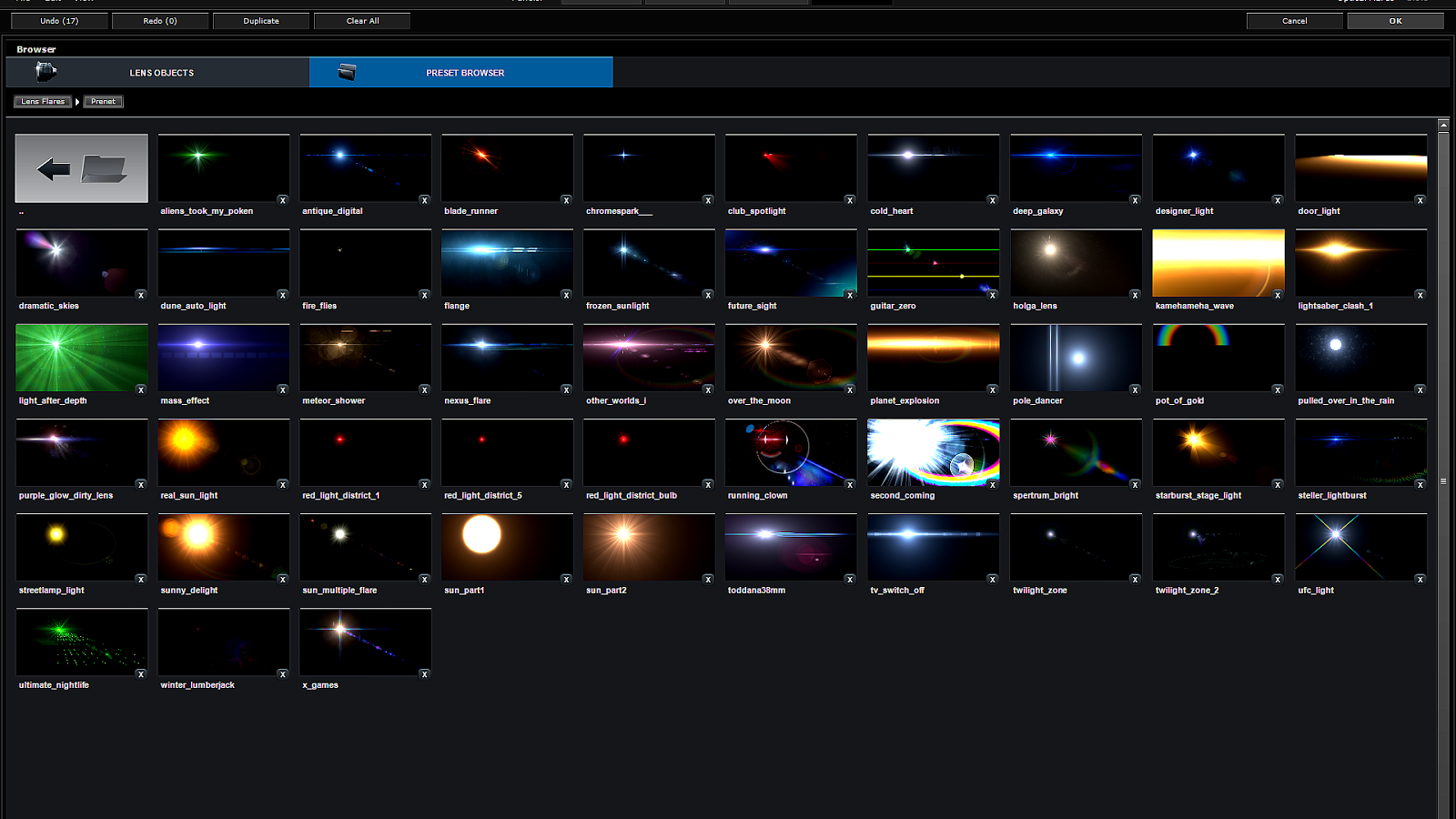1456x819 pixels.
Task: Click the scroll up arrow of browser
Action: (x=1443, y=124)
